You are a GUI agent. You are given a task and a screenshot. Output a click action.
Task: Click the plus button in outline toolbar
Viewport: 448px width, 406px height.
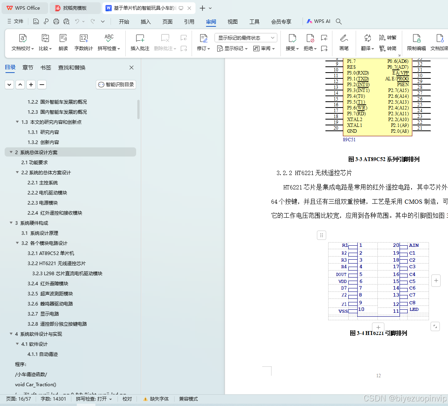click(31, 85)
